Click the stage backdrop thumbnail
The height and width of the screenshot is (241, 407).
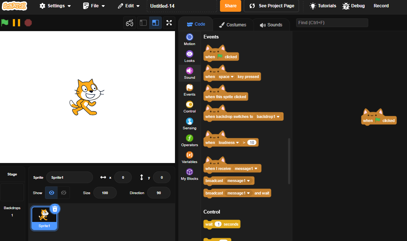[12, 192]
